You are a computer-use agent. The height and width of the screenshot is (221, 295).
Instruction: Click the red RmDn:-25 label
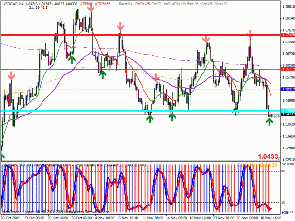143,4
